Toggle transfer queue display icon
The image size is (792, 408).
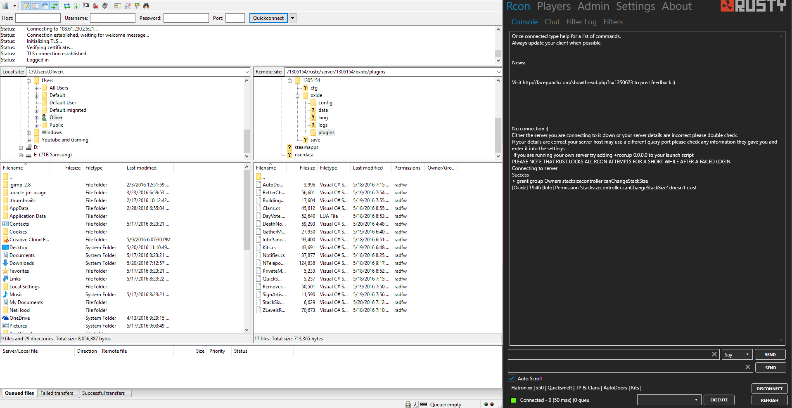coord(55,6)
